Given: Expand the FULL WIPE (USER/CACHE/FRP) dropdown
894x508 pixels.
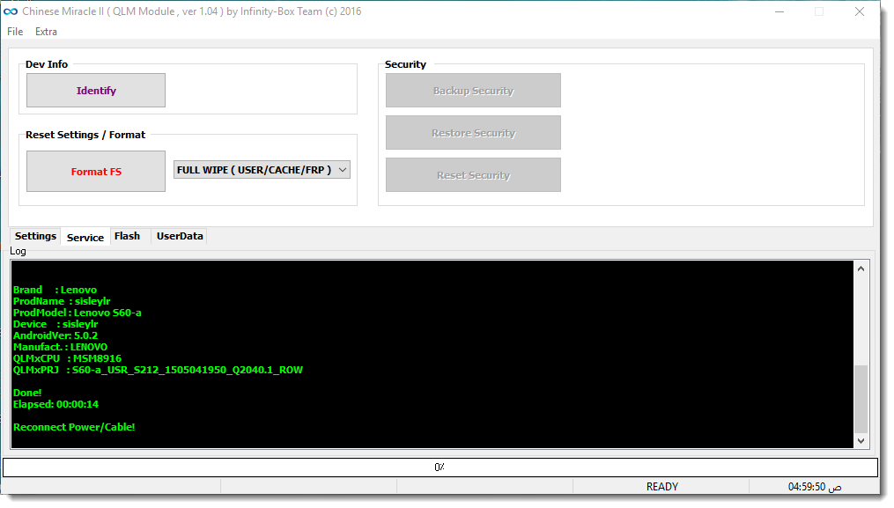Looking at the screenshot, I should point(262,170).
